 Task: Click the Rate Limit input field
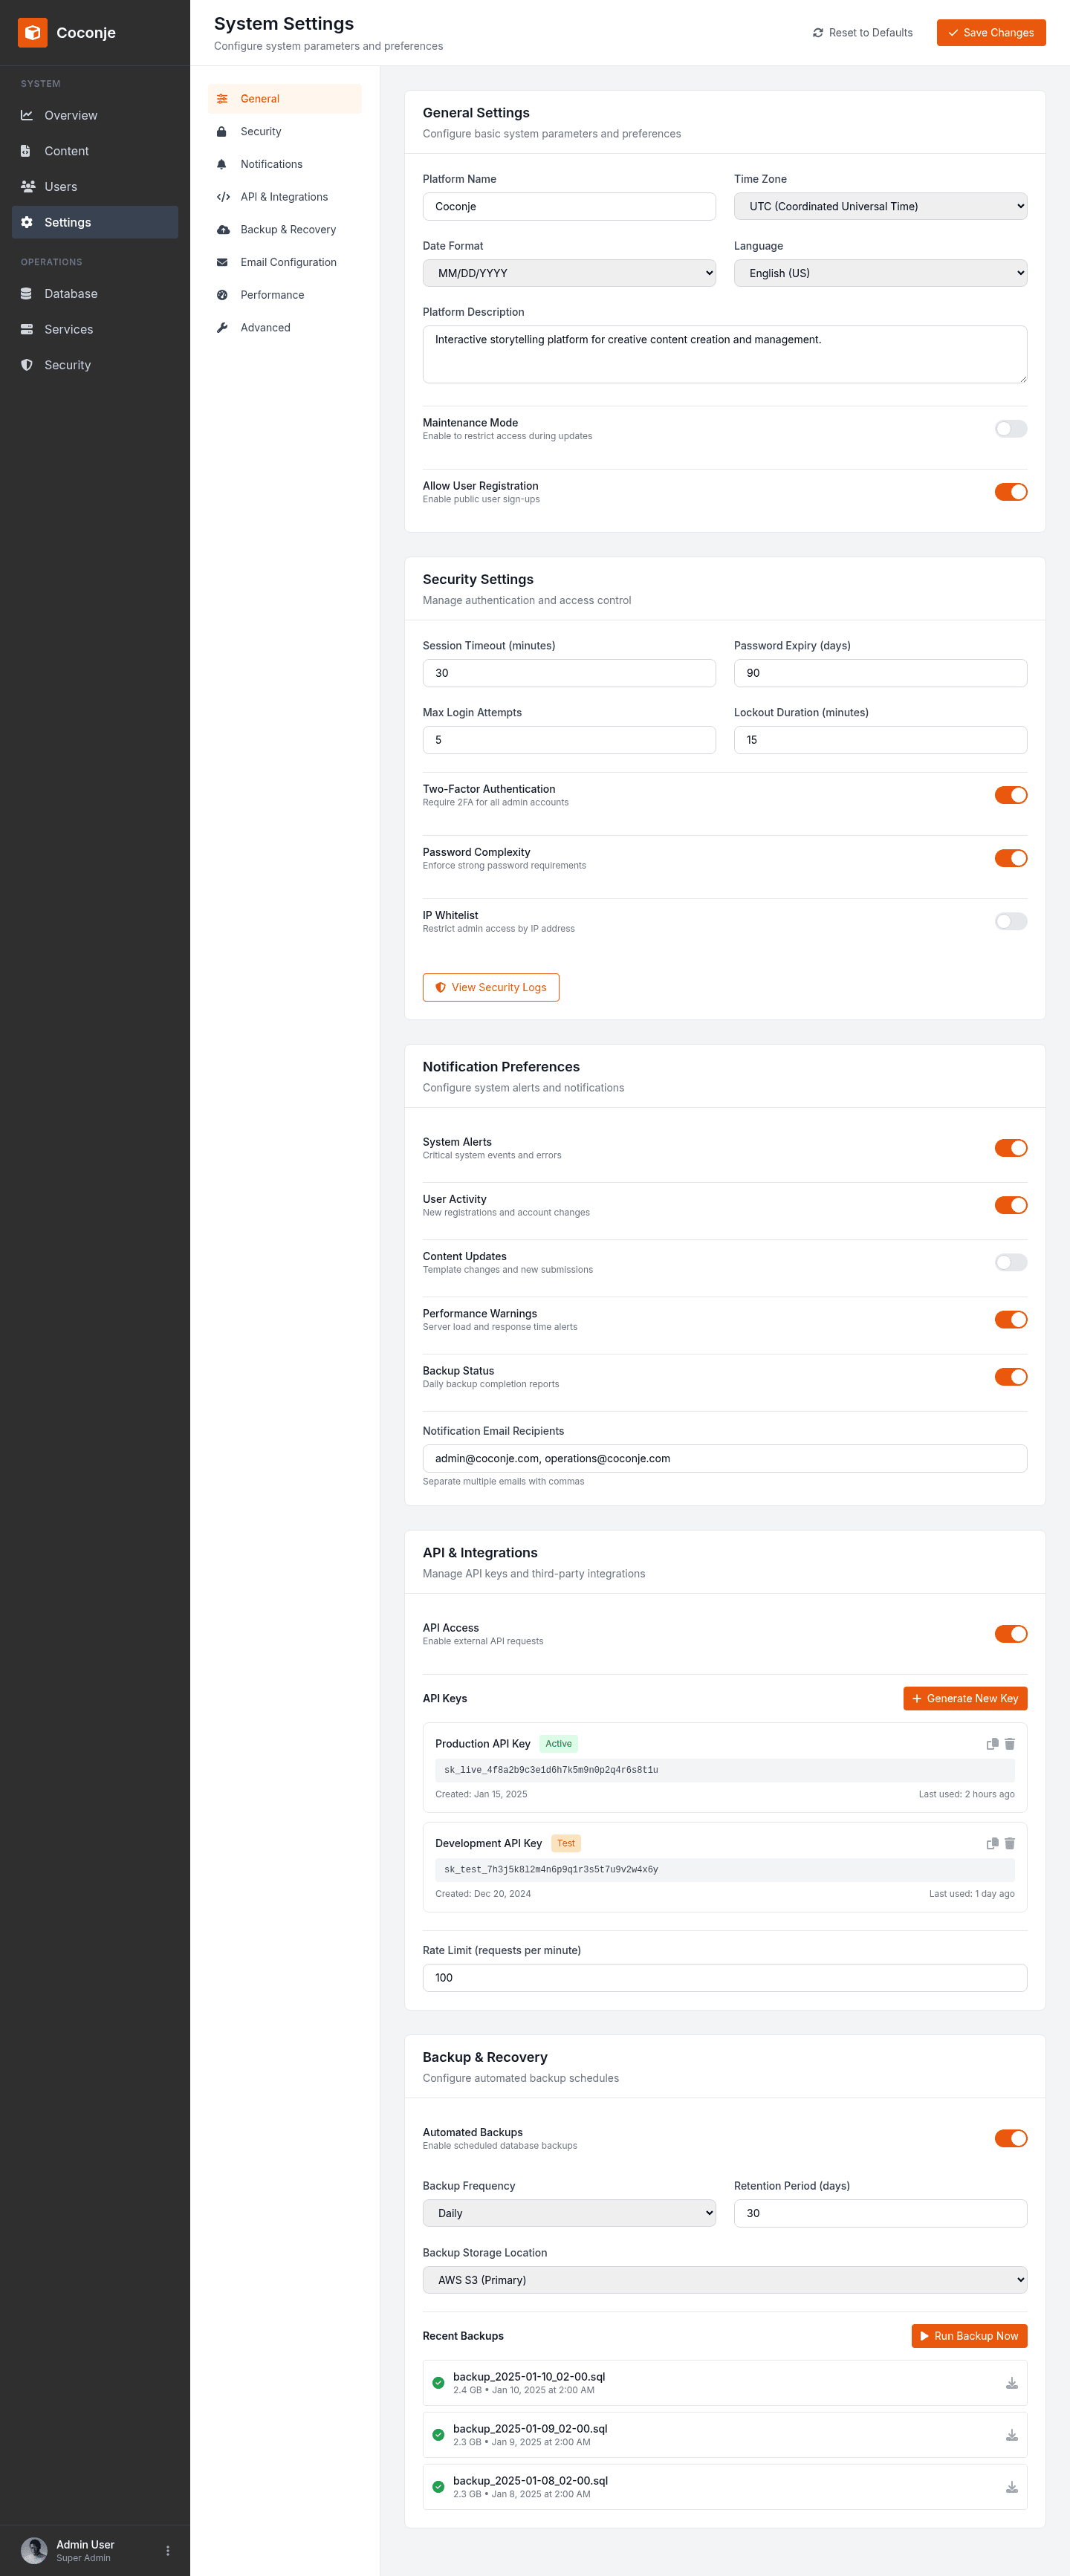tap(725, 1978)
